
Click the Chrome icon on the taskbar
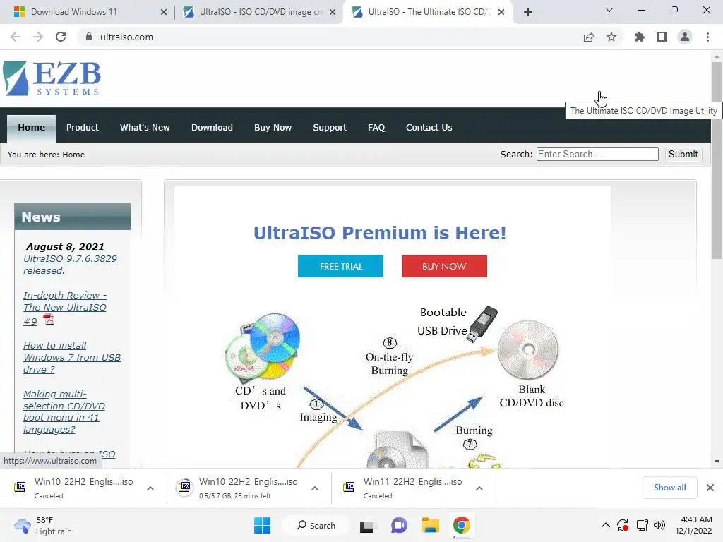click(x=461, y=525)
